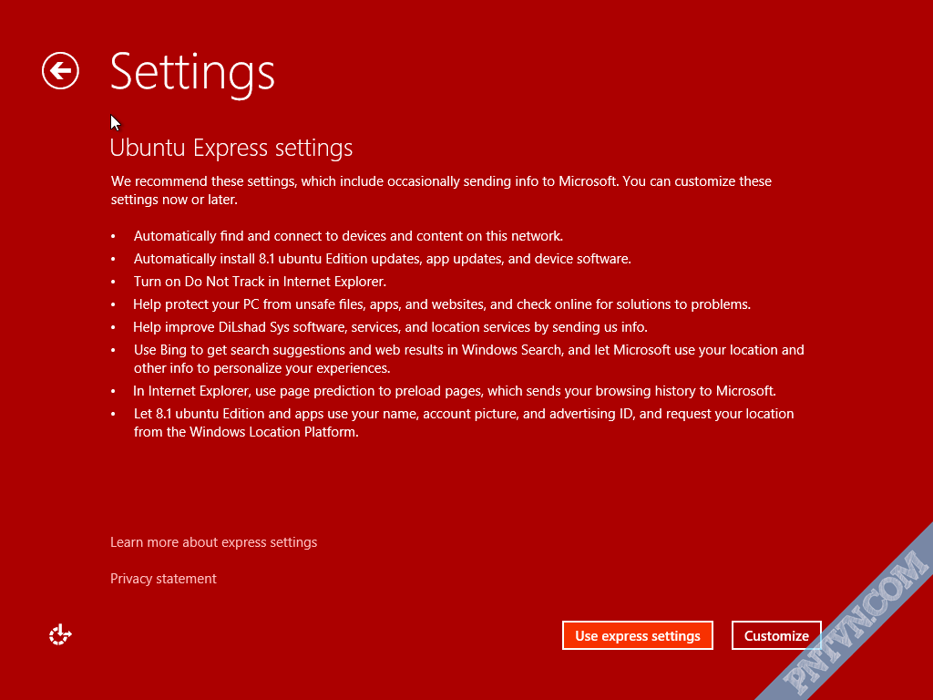Click the bullet dot beside 'Automatically find and connect'
The image size is (933, 700).
[x=113, y=236]
